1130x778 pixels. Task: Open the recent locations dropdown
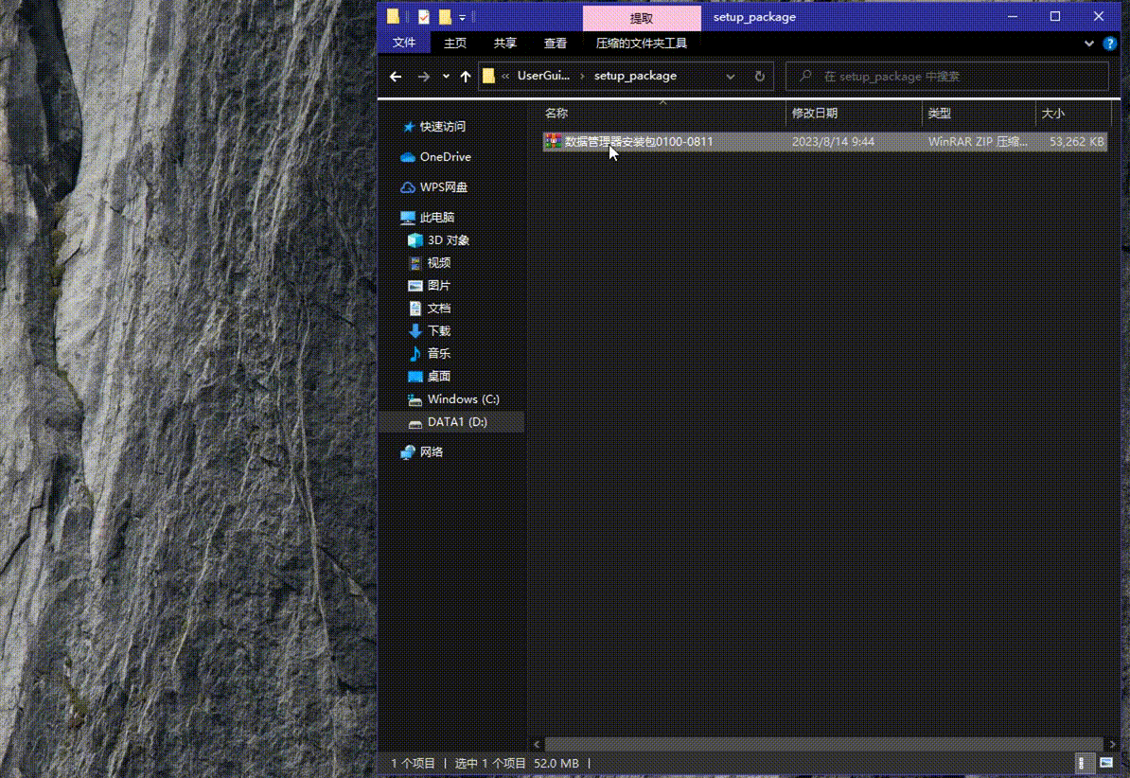coord(446,77)
